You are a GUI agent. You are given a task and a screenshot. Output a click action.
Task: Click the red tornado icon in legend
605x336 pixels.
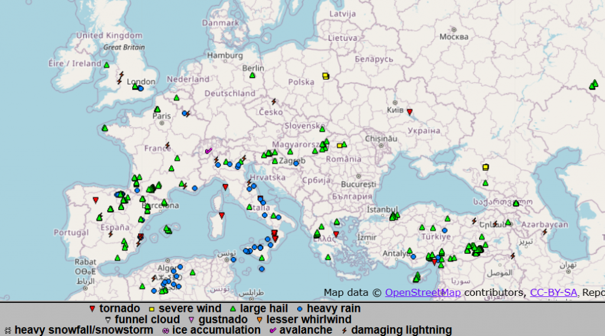click(92, 309)
